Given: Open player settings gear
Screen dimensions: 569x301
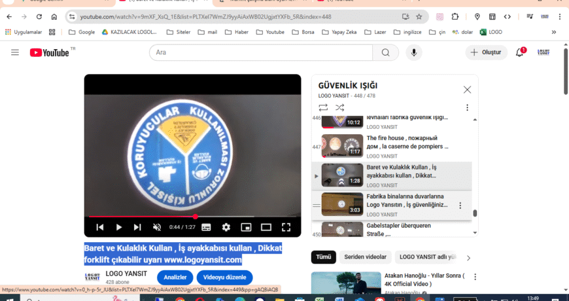Looking at the screenshot, I should point(226,227).
